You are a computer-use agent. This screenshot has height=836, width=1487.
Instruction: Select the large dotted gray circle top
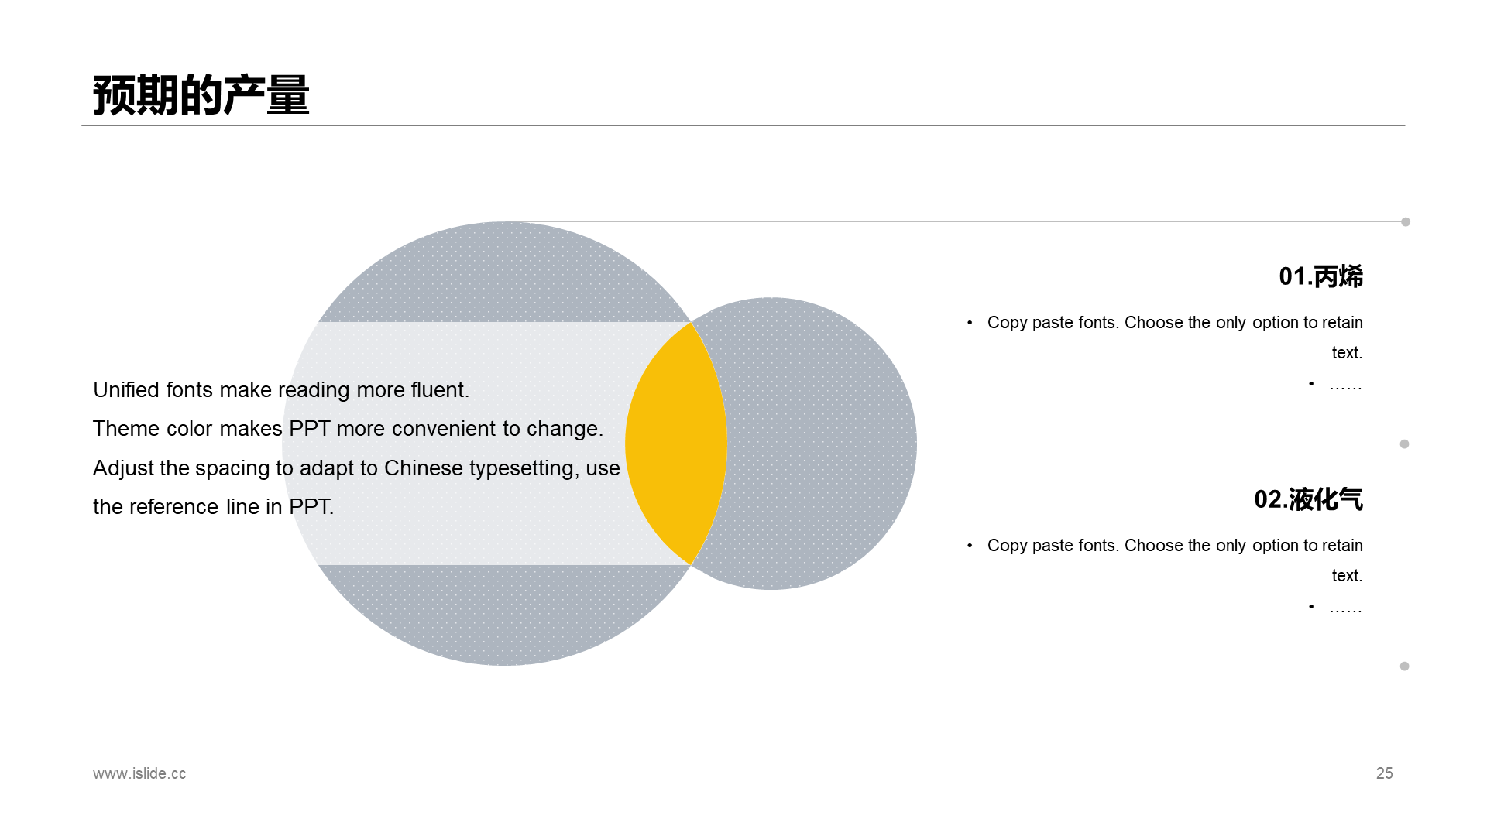click(x=505, y=272)
